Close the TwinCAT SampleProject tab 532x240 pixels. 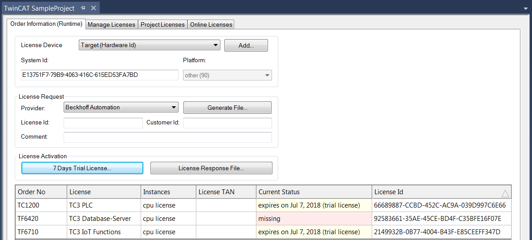pos(93,8)
